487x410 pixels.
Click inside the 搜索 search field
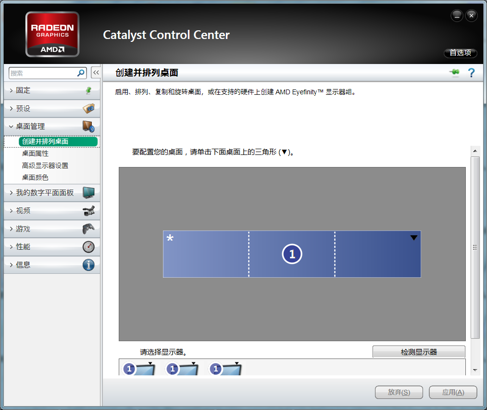tap(43, 73)
